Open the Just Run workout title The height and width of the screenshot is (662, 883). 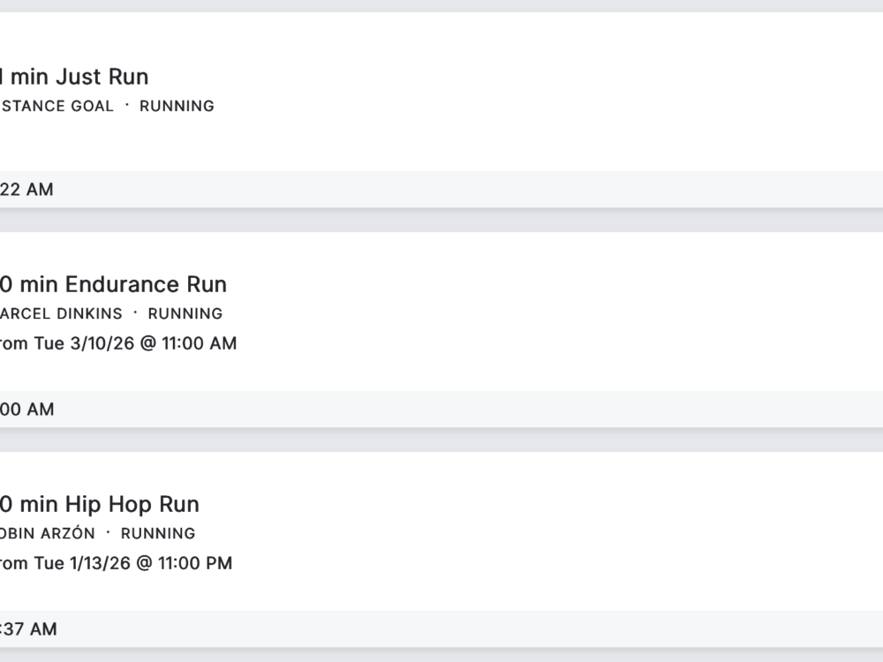[74, 77]
